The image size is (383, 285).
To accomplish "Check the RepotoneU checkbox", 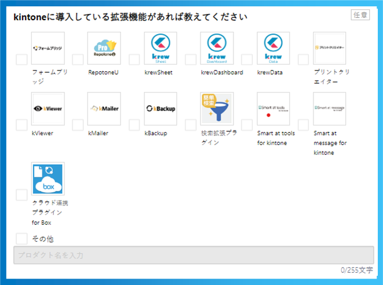I will [x=78, y=60].
